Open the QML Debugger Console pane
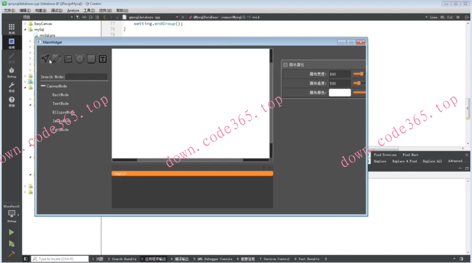 tap(213, 259)
